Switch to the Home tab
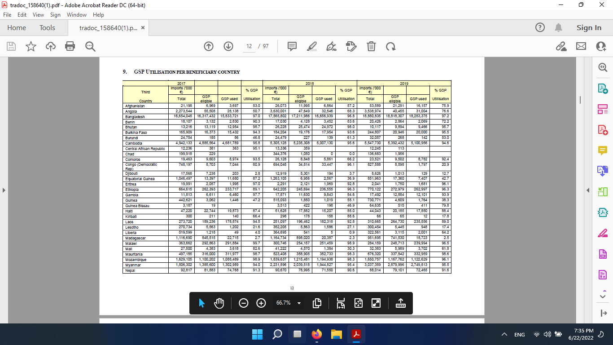This screenshot has width=613, height=345. tap(17, 28)
